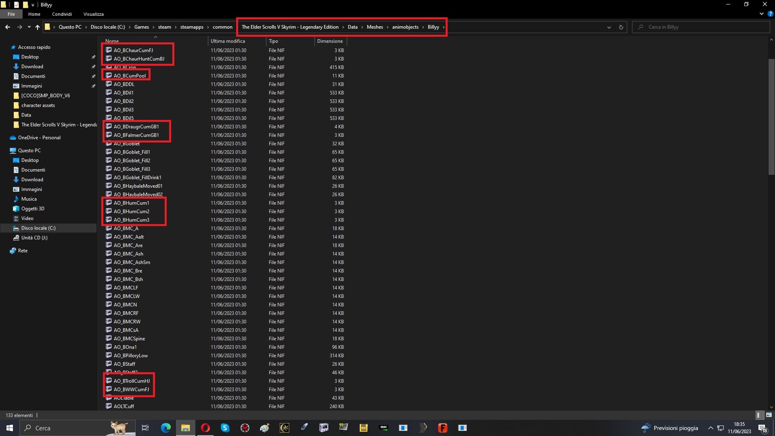This screenshot has height=436, width=775.
Task: Expand the chevron after Billyy in address bar
Action: click(x=444, y=27)
